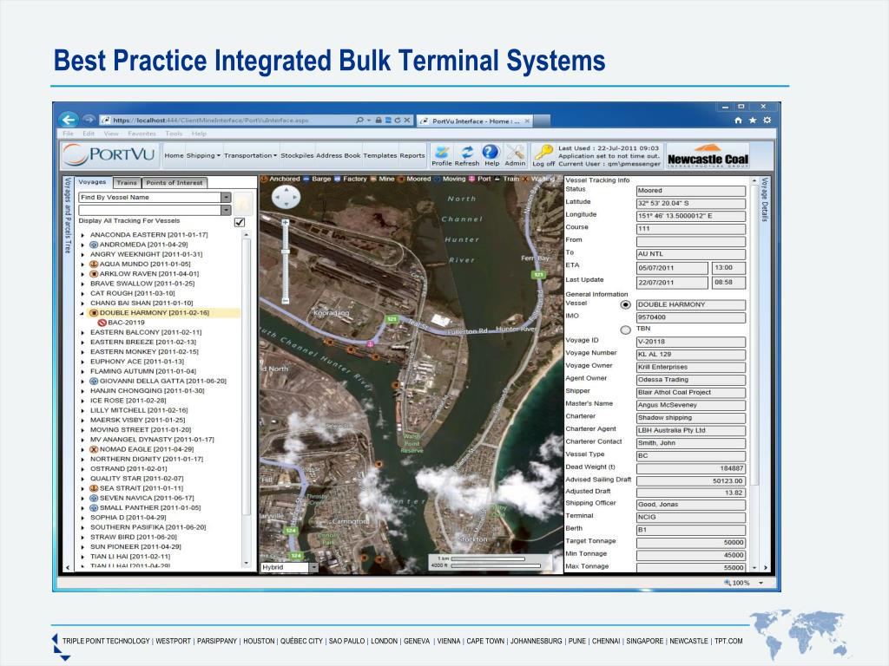
Task: Open the browser Favorites menu
Action: (142, 134)
